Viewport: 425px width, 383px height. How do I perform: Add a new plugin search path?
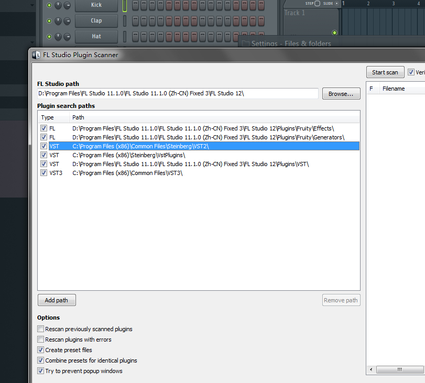[57, 300]
